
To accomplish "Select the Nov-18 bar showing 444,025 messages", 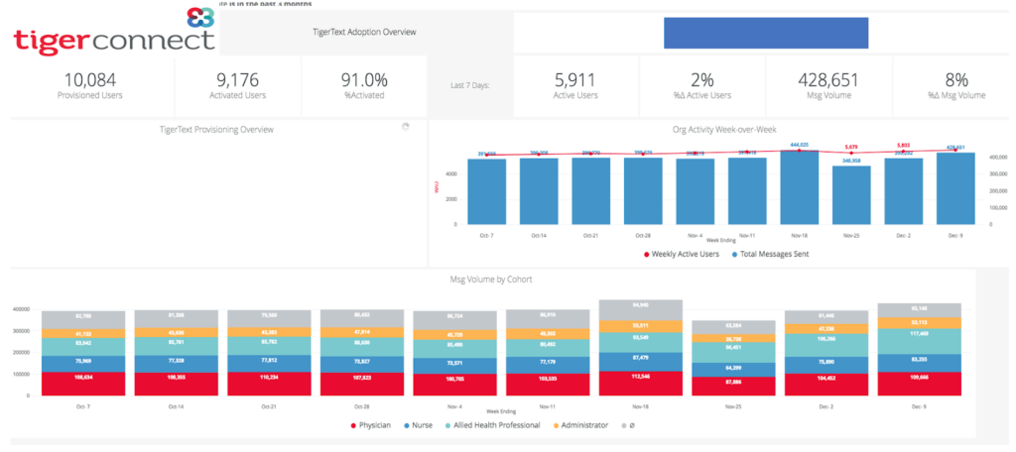I will coord(799,187).
